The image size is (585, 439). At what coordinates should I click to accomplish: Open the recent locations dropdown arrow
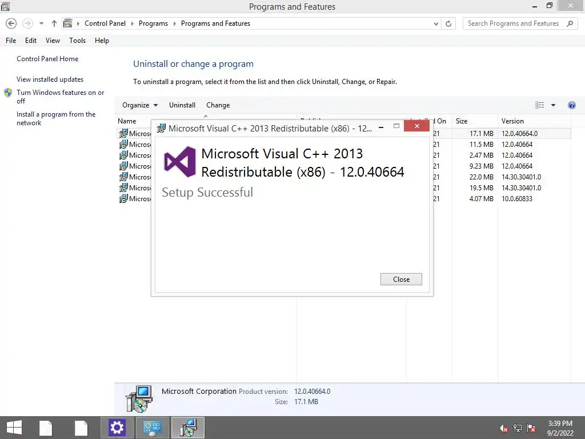coord(41,23)
